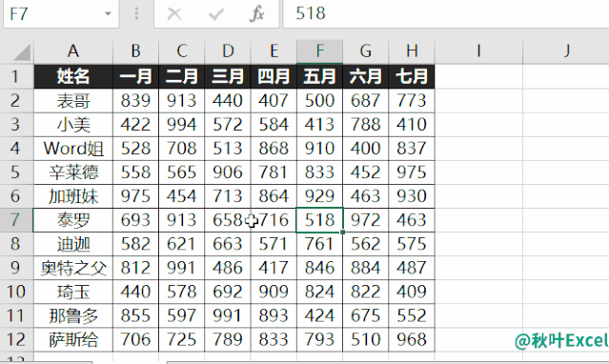Image resolution: width=609 pixels, height=364 pixels.
Task: Click cell with value 972
Action: click(x=365, y=220)
